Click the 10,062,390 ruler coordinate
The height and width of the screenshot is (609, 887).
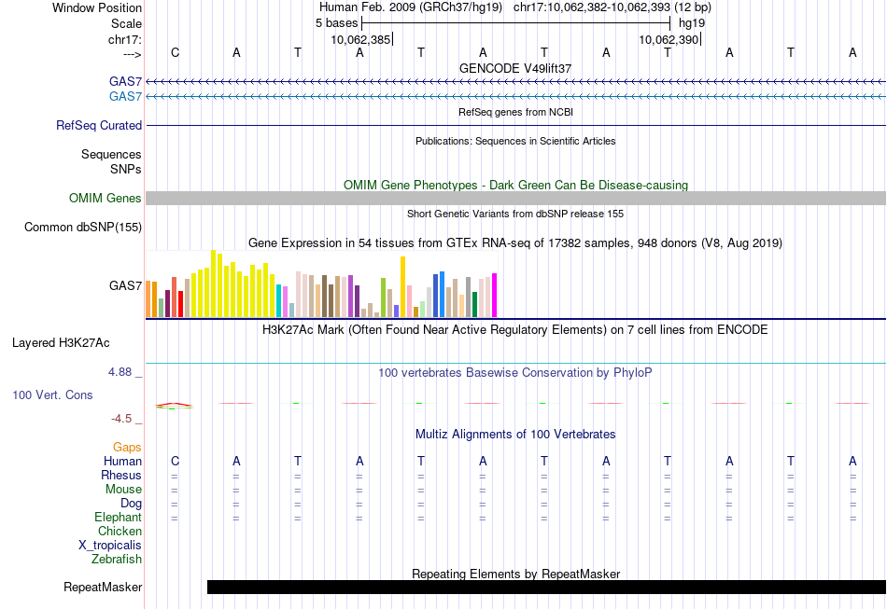669,39
